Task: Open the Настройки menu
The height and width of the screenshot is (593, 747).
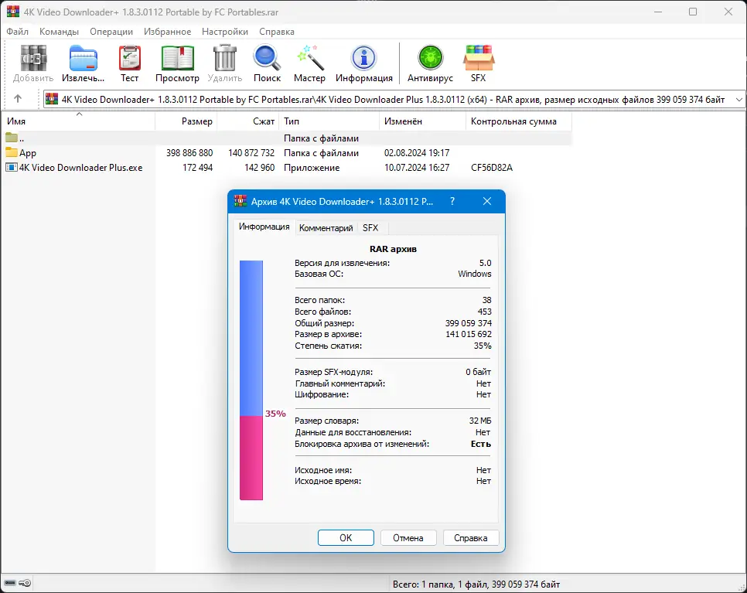Action: click(224, 32)
